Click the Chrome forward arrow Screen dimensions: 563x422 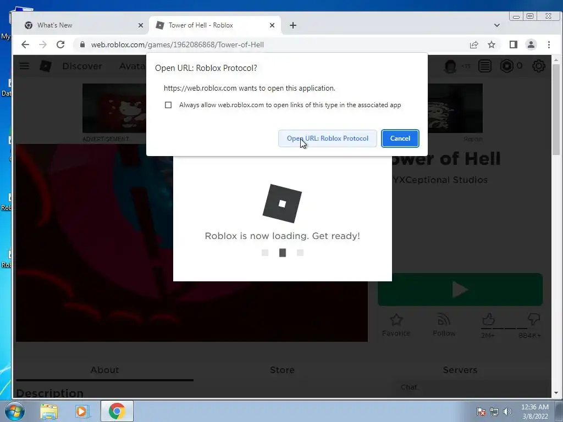43,45
